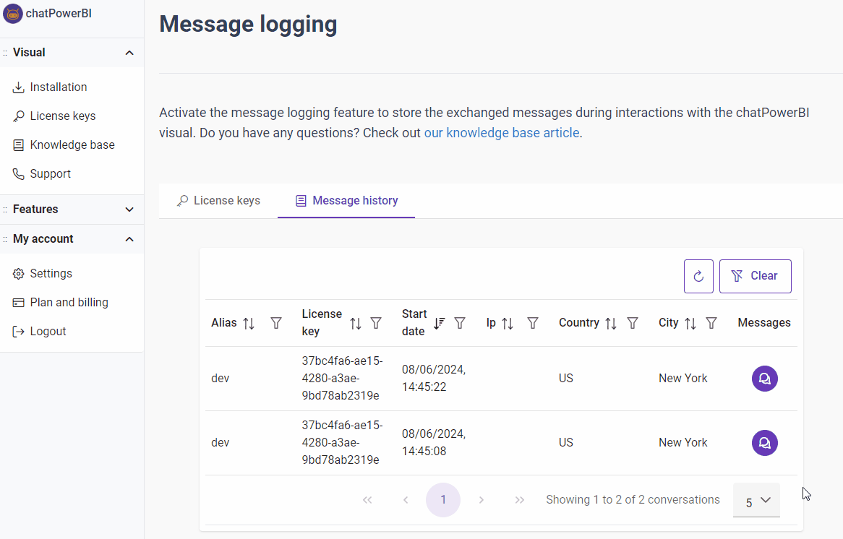Click 'Showing 1 to 2 of 2 conversations' text

coord(633,500)
